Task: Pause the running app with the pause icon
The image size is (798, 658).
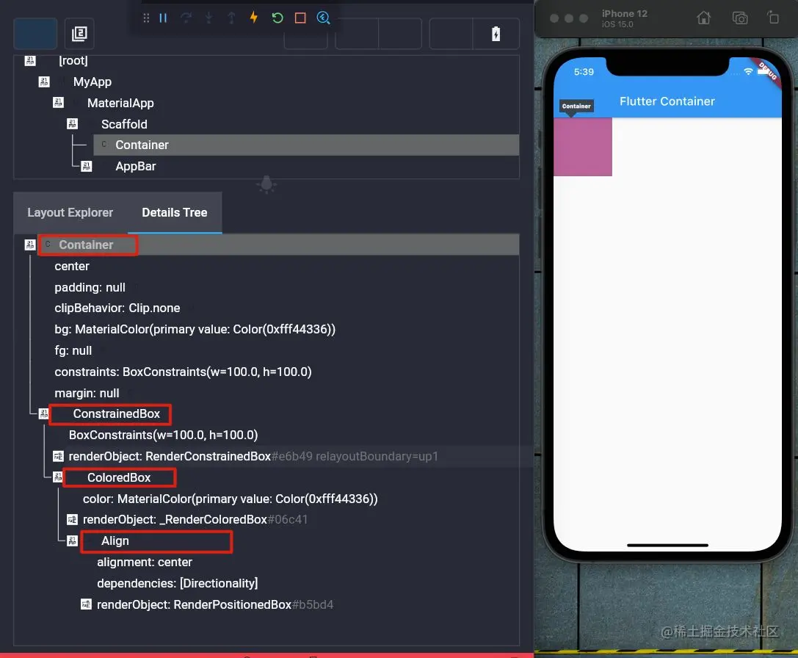Action: (163, 18)
